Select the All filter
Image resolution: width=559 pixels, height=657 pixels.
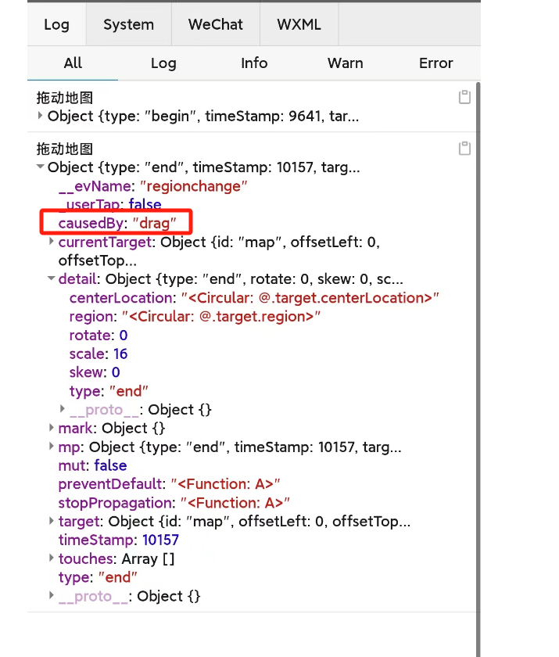tap(73, 63)
